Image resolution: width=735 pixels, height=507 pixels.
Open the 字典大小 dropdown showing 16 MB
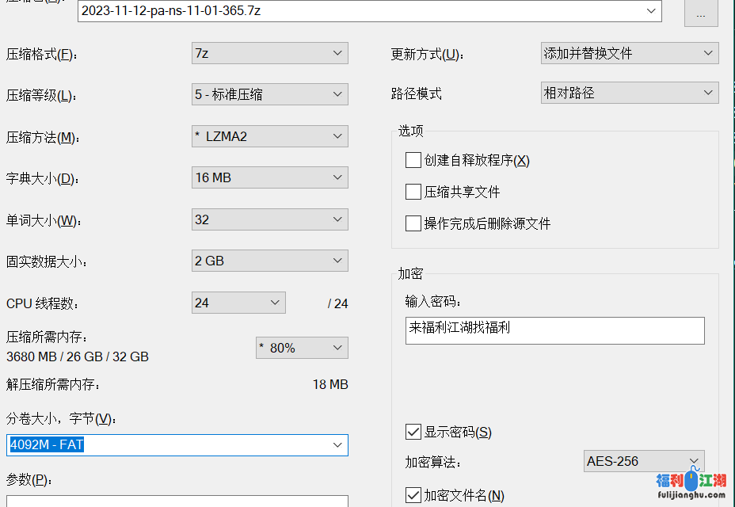point(269,177)
